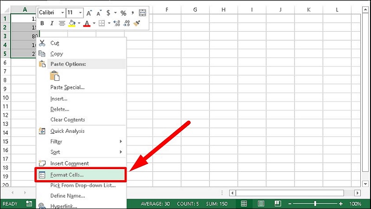The image size is (371, 209).
Task: Click Increase Decimal icon
Action: [117, 23]
